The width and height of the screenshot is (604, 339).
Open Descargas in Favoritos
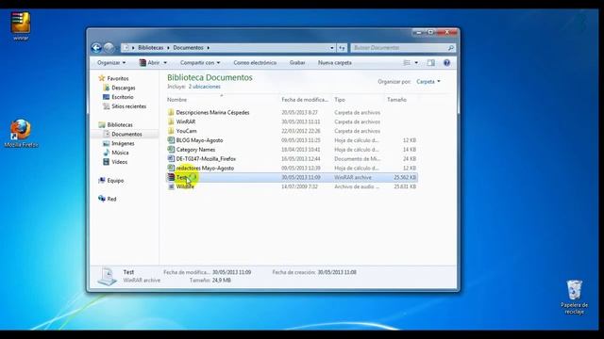(x=124, y=88)
